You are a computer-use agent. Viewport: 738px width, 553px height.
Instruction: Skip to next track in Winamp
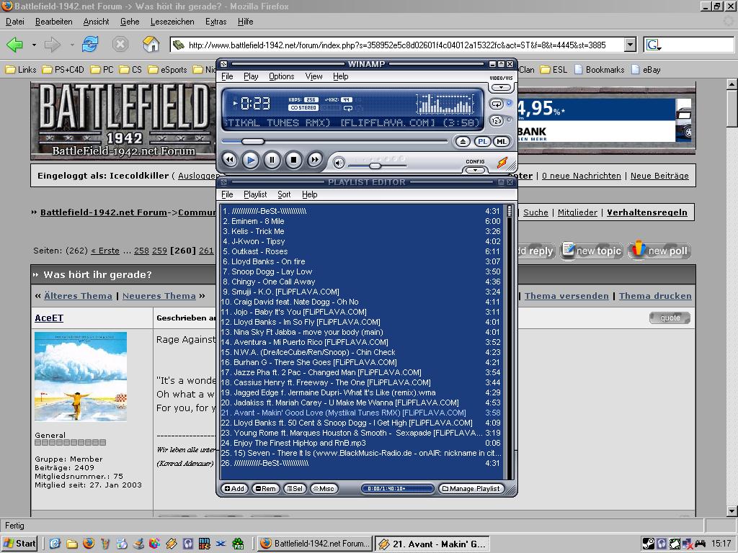click(x=314, y=160)
